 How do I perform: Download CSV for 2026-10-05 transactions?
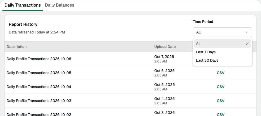(x=221, y=73)
